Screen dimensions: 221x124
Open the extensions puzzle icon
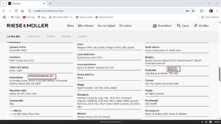[202, 11]
